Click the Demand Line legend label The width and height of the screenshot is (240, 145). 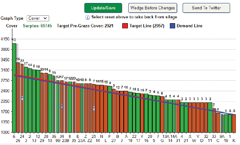pyautogui.click(x=189, y=26)
